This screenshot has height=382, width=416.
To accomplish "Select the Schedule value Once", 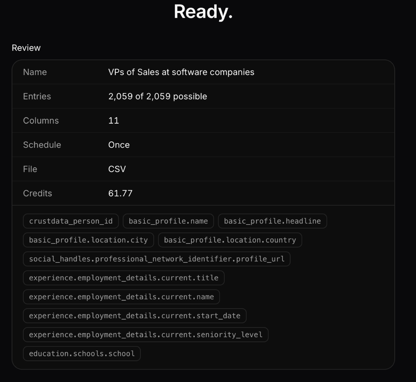I will click(x=119, y=145).
